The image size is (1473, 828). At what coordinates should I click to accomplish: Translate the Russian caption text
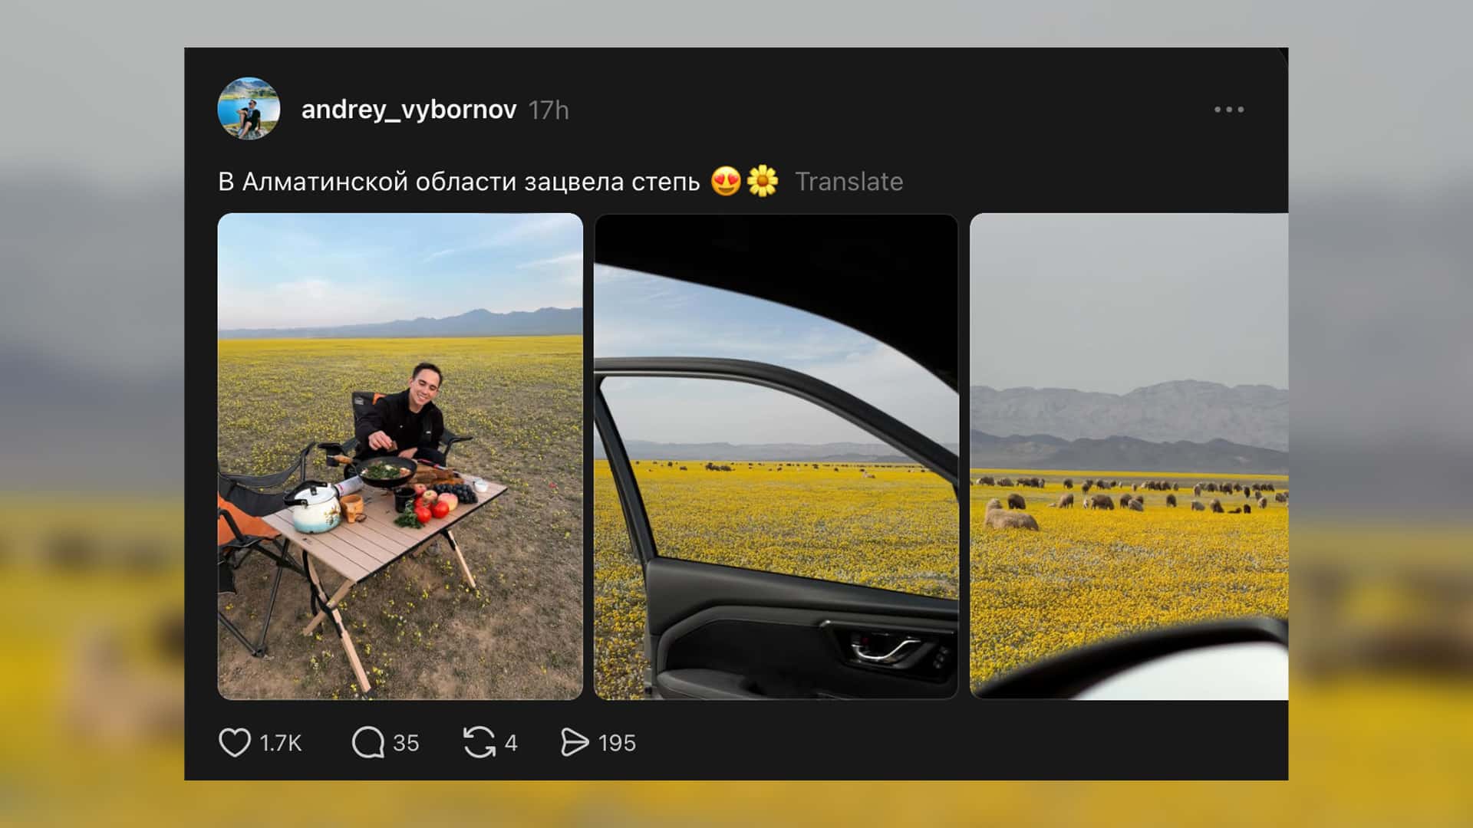[x=849, y=182]
